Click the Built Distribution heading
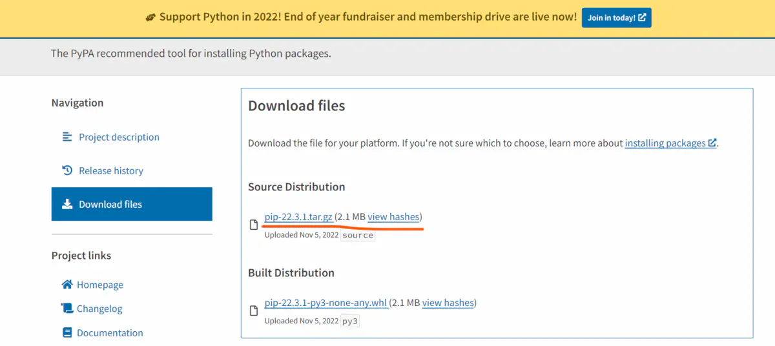Viewport: 775px width, 346px height. (x=291, y=272)
